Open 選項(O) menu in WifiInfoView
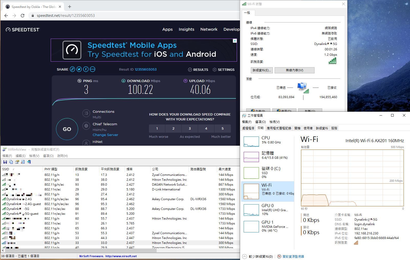Screen dimensions: 410x260 [48, 156]
